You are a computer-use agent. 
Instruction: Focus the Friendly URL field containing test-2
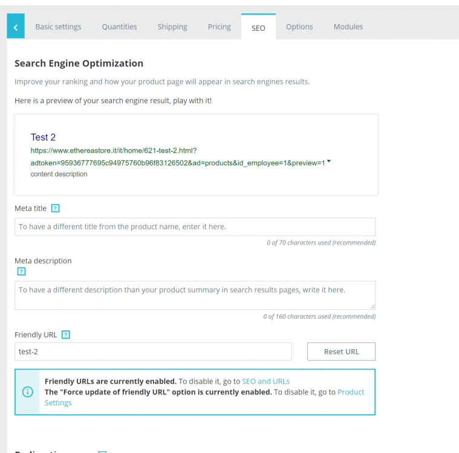153,352
